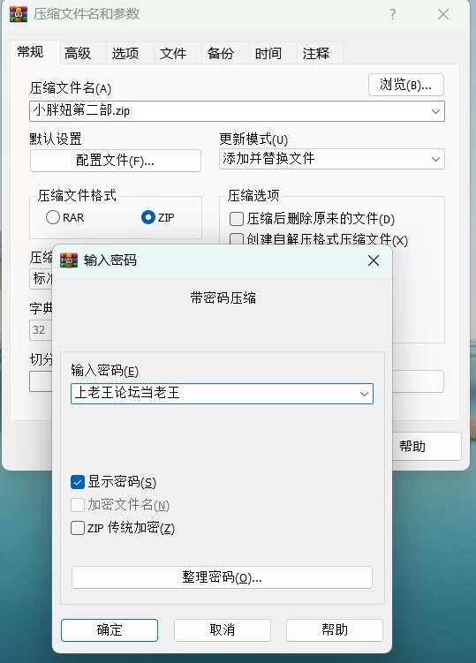Select the RAR format radio button
The width and height of the screenshot is (476, 663).
coord(53,217)
